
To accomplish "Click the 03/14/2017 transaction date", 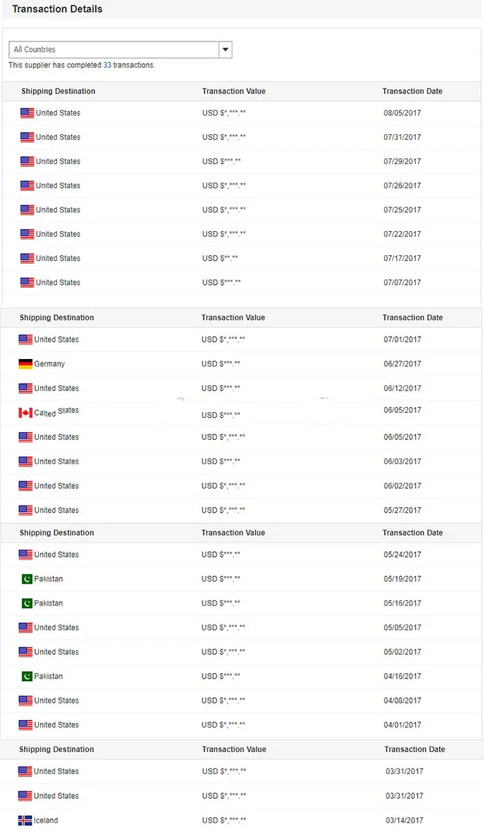I will (404, 820).
